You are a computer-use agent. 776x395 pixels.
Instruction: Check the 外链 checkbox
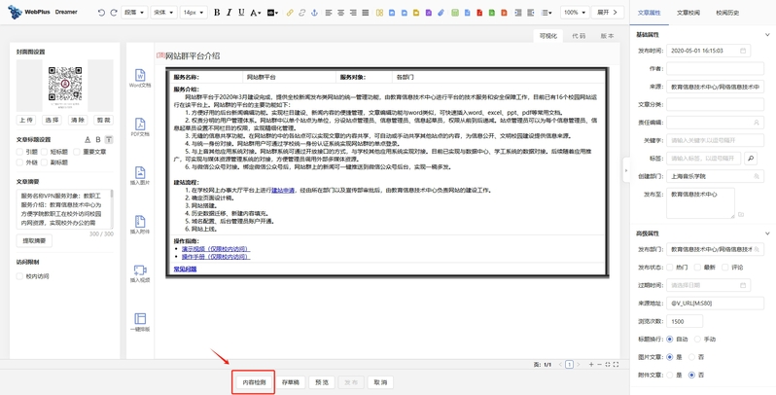pos(19,162)
